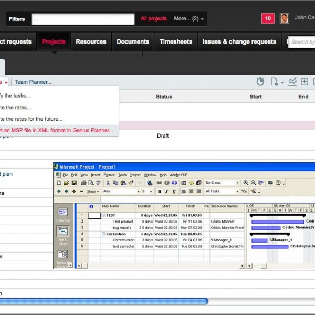Toggle AutoFilter funnel in Microsoft Project
The height and width of the screenshot is (315, 315).
tap(244, 191)
